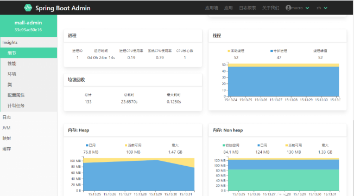
Task: Click the Spring Boot Admin heartbeat logo icon
Action: 28,8
